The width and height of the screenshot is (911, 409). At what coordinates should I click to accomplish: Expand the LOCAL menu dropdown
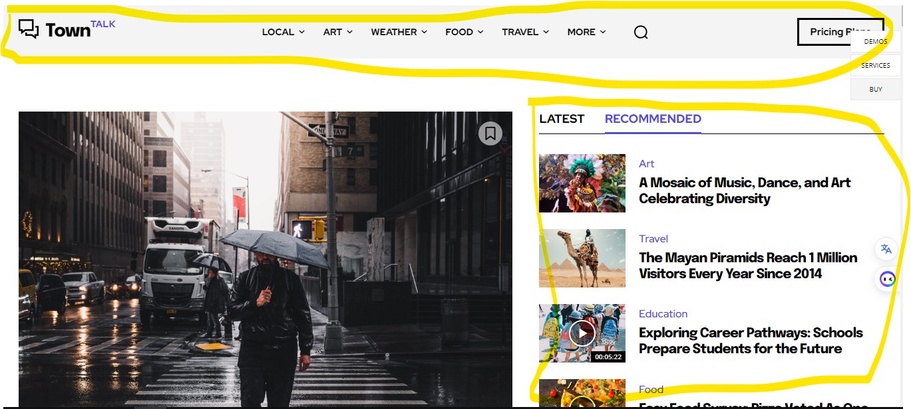283,32
